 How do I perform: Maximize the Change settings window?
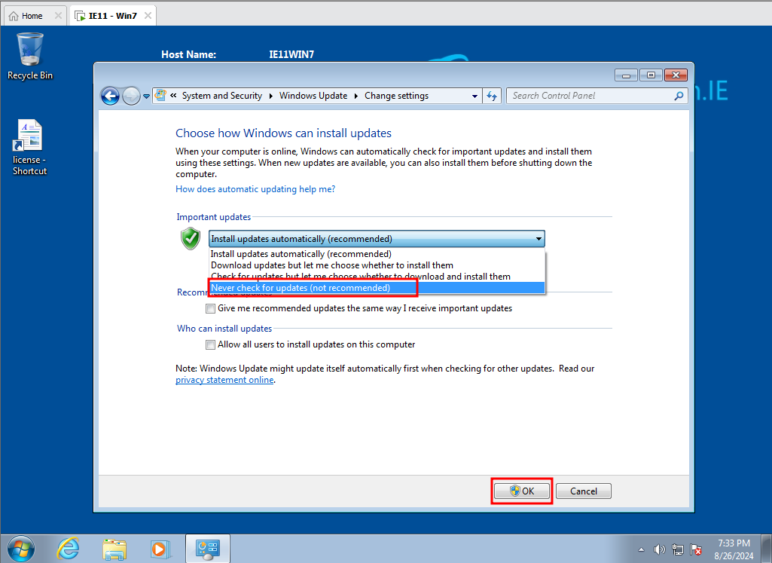[651, 75]
